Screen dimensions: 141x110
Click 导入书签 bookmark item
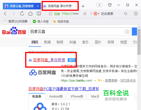coord(41,21)
